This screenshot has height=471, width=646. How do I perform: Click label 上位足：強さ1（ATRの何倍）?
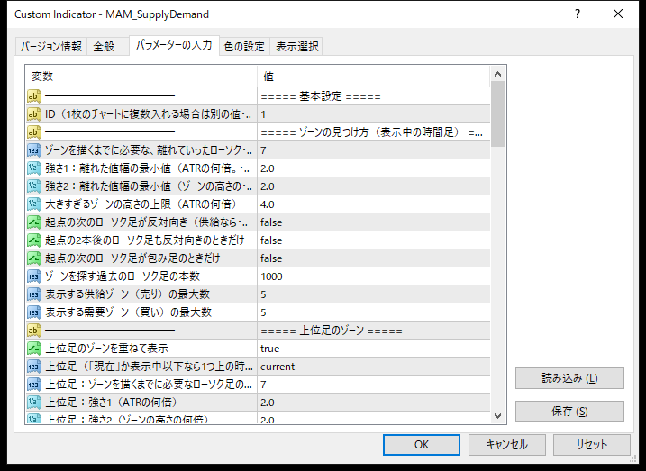click(x=111, y=403)
